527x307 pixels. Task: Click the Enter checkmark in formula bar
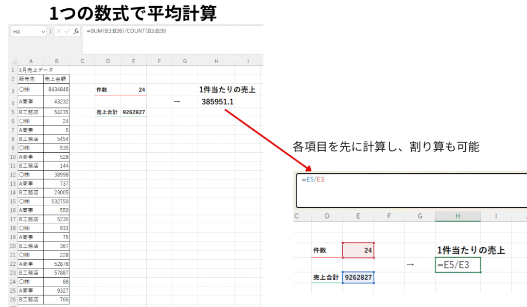67,31
